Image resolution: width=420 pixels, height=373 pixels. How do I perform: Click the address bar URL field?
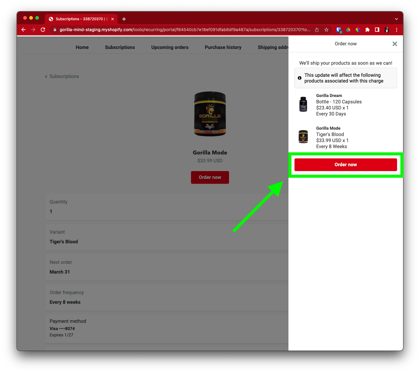coord(184,30)
